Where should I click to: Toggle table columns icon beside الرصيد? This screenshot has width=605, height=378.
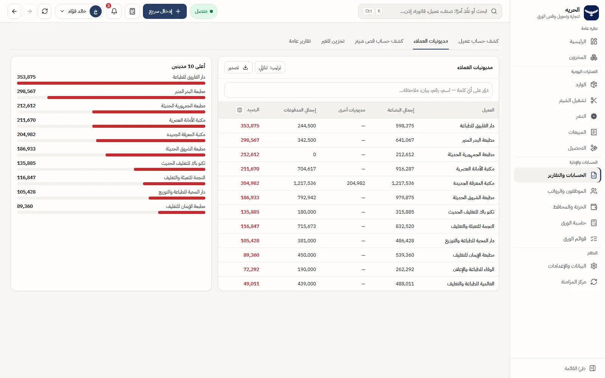click(x=240, y=110)
